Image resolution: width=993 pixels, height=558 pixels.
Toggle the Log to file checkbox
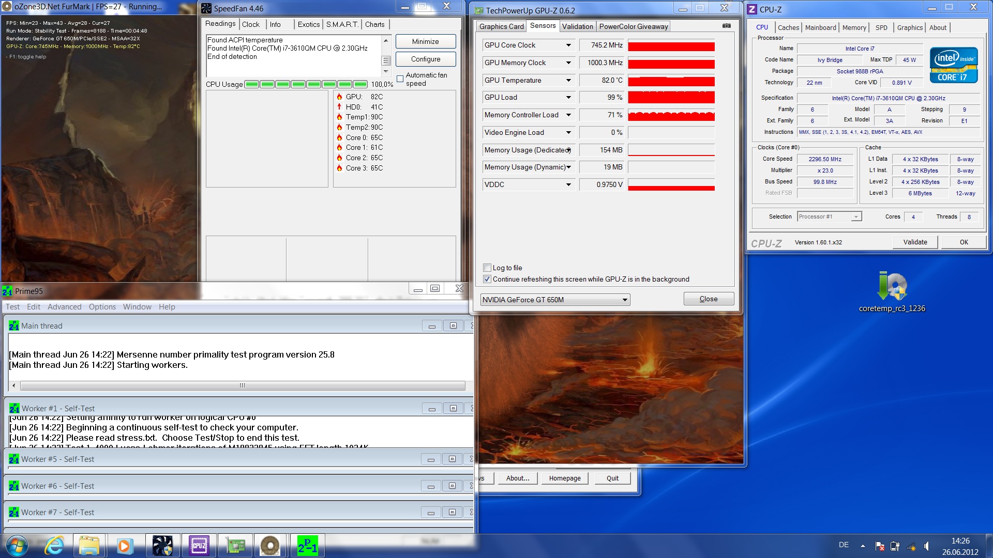tap(487, 268)
